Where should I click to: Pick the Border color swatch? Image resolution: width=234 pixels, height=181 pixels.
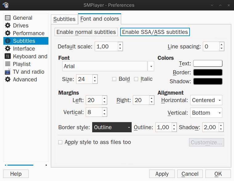click(208, 72)
